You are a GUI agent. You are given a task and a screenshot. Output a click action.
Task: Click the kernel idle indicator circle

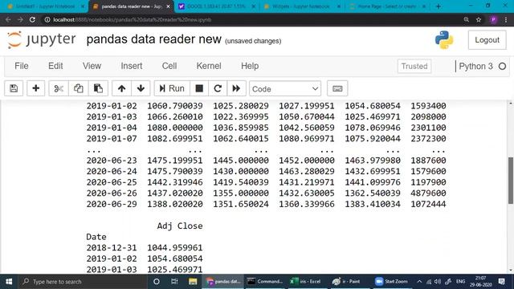[502, 66]
